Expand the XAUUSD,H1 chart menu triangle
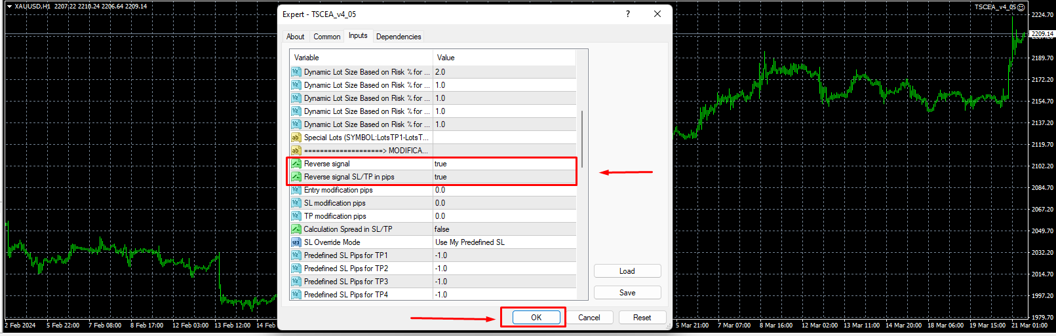 [9, 7]
